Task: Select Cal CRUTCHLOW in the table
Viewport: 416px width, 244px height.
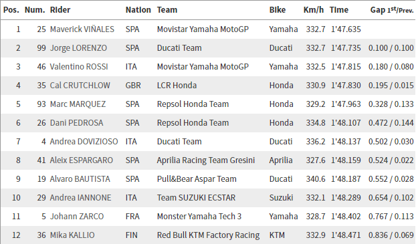Action: pyautogui.click(x=80, y=86)
